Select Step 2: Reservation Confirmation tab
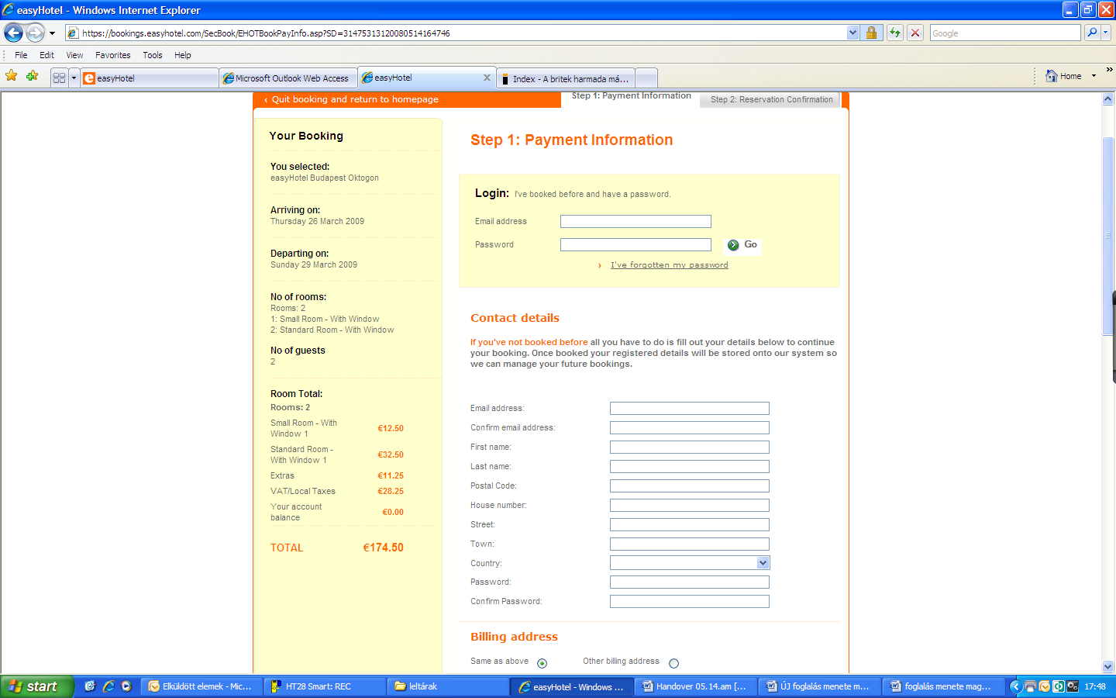 [771, 99]
